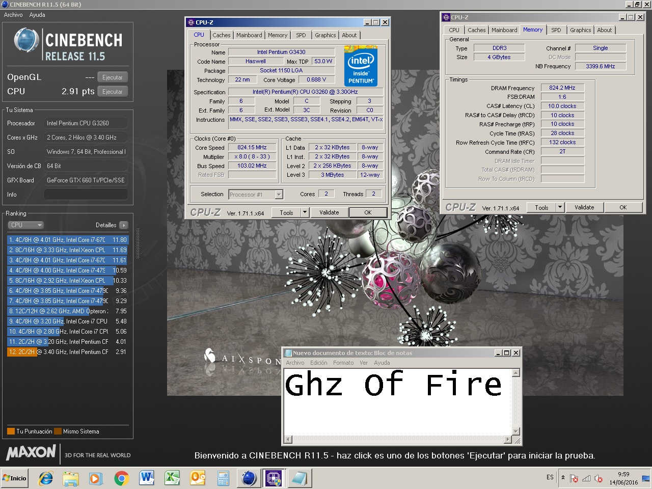Open Tools dropdown arrow in right CPU-Z
Image resolution: width=652 pixels, height=489 pixels.
(x=560, y=207)
